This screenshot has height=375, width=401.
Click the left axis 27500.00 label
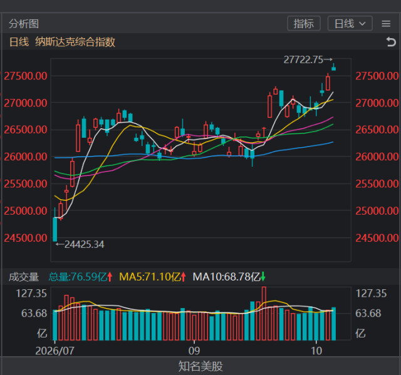(26, 76)
